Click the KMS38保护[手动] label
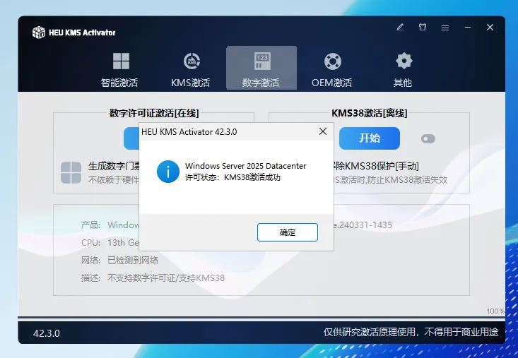518x358 pixels. (376, 166)
